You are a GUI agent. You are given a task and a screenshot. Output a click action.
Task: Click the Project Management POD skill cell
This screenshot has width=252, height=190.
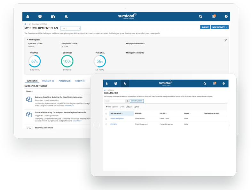click(x=141, y=124)
